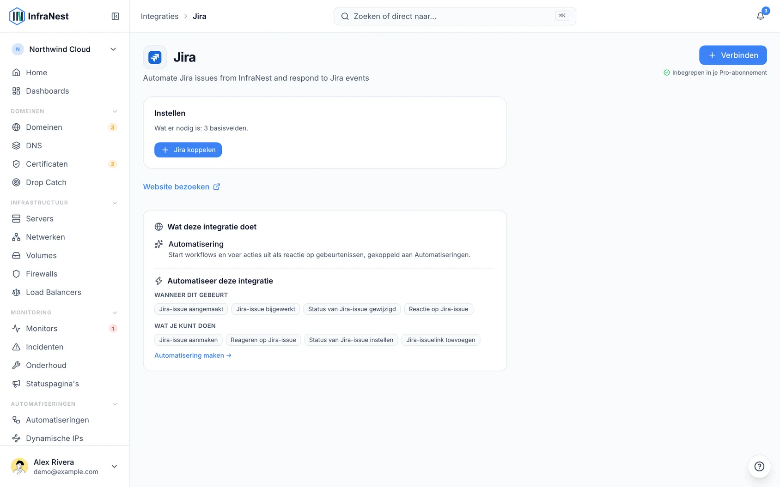Click the Jira app icon
Image resolution: width=780 pixels, height=487 pixels.
(155, 57)
